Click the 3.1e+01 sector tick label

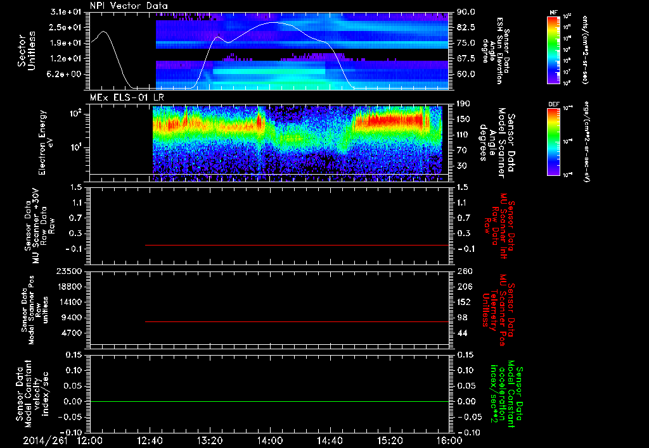66,12
